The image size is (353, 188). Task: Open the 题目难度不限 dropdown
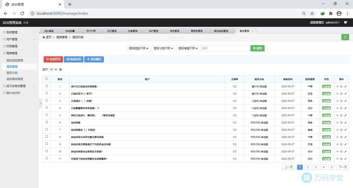click(188, 48)
